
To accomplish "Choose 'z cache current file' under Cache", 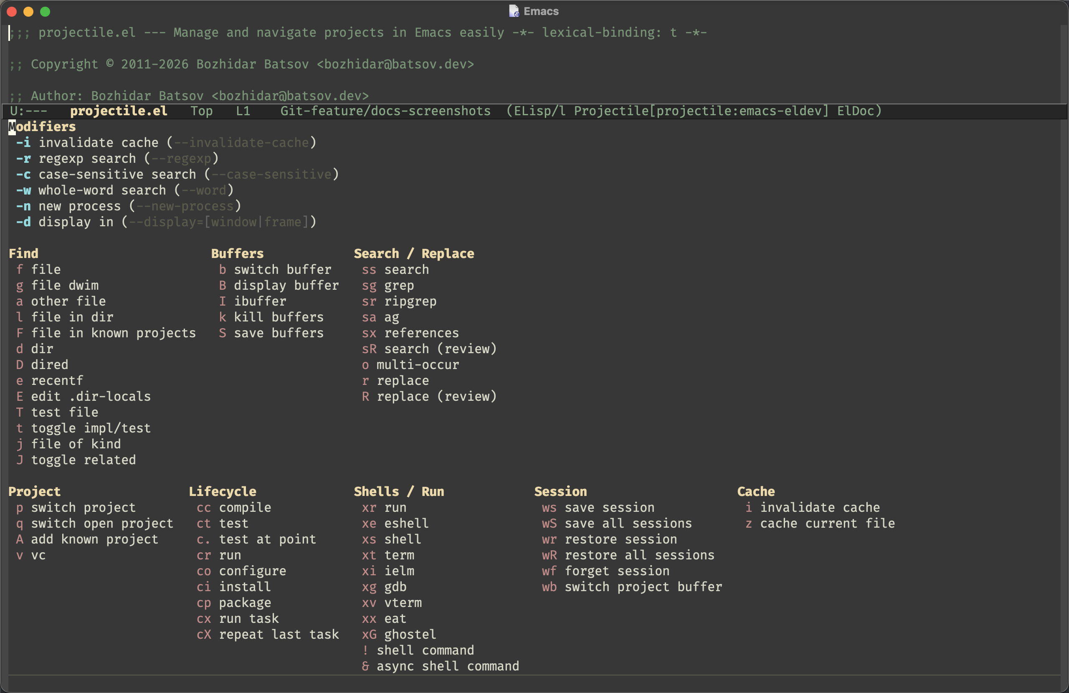I will (x=820, y=524).
